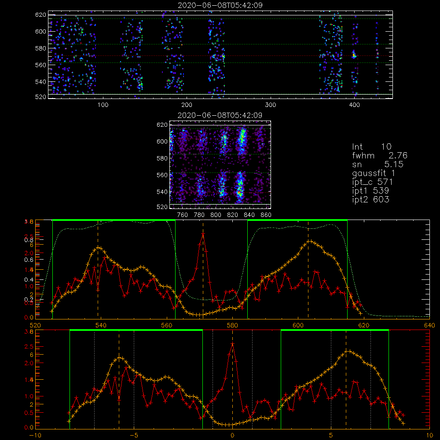The width and height of the screenshot is (440, 440).
Task: Click x-axis label 100 of top plot
Action: [103, 105]
